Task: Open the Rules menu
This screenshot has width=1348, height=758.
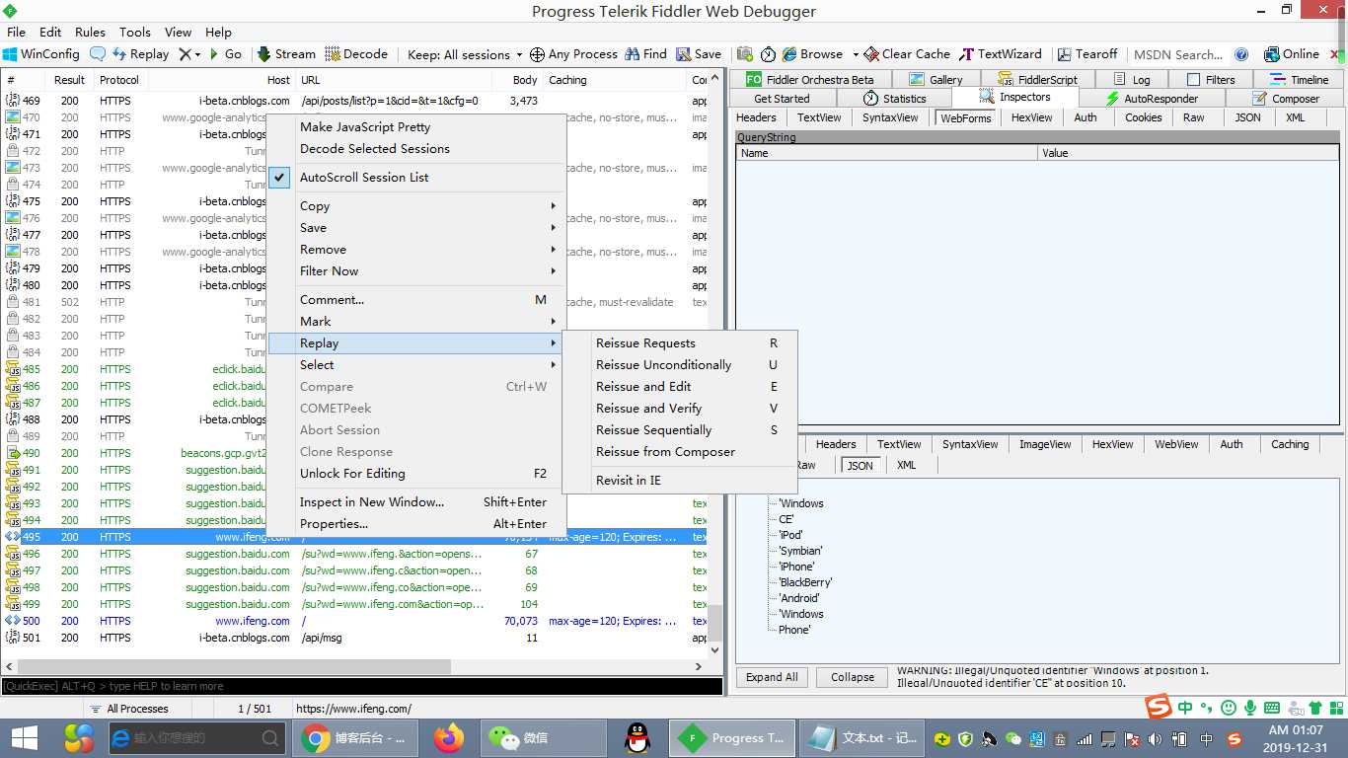Action: pos(90,32)
